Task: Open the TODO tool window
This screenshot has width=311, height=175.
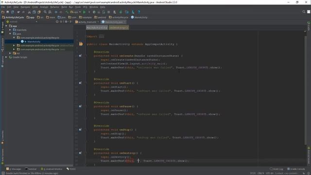Action: pyautogui.click(x=71, y=169)
